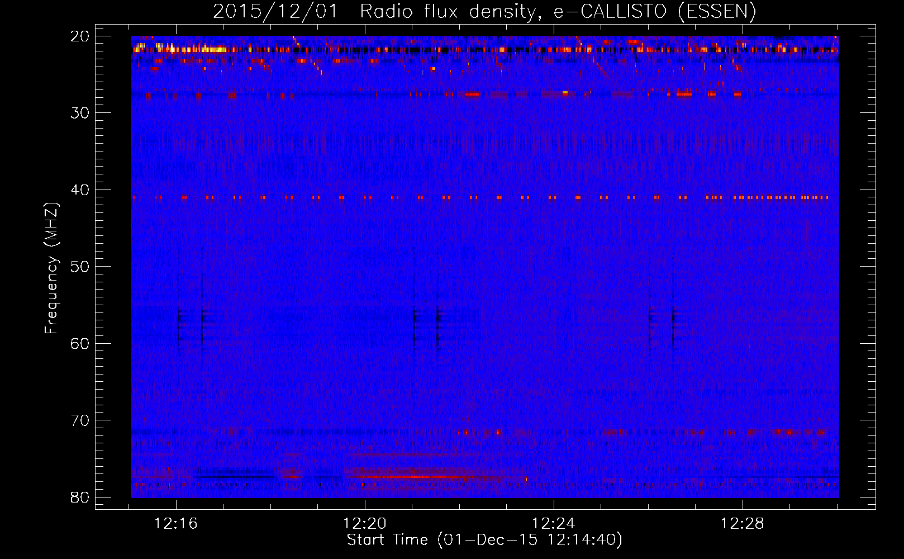
Task: Click the 12:20 time tick label
Action: click(x=365, y=524)
